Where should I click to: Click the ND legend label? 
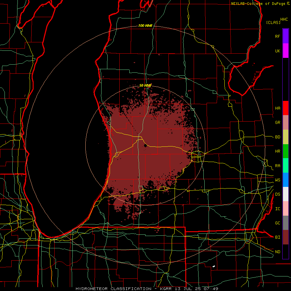pos(277,252)
